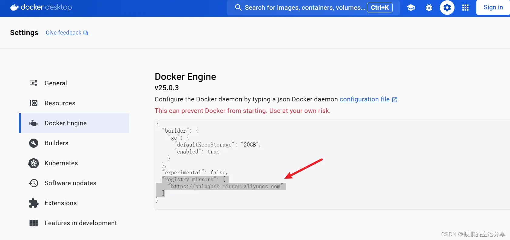Click the General sliders icon
Viewport: 510px width, 240px height.
pyautogui.click(x=34, y=83)
